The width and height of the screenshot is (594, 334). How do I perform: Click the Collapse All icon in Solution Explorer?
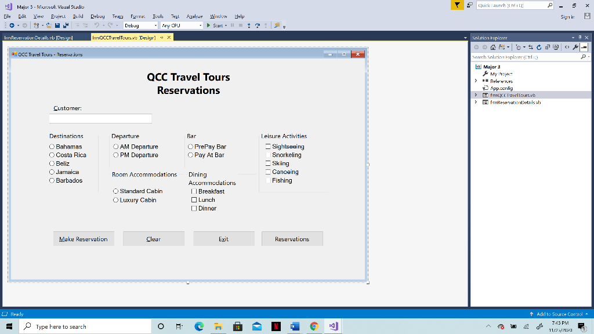[x=548, y=48]
